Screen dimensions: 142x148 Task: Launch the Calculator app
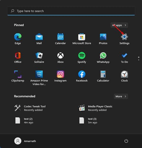[103, 76]
